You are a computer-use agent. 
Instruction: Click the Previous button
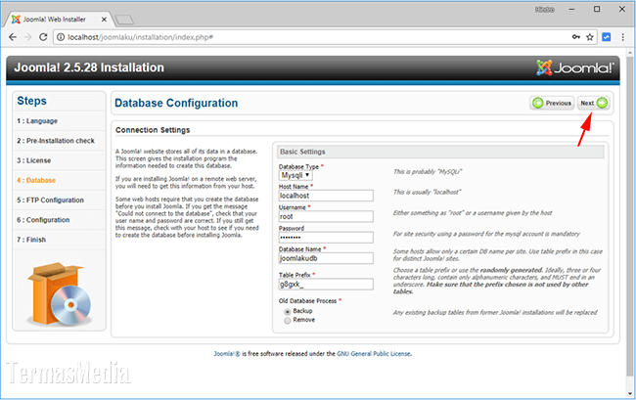[x=552, y=103]
